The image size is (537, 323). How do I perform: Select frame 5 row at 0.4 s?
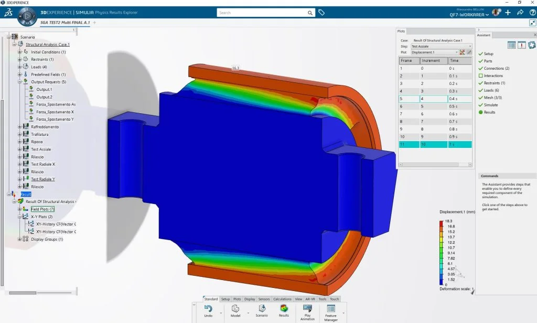point(435,99)
